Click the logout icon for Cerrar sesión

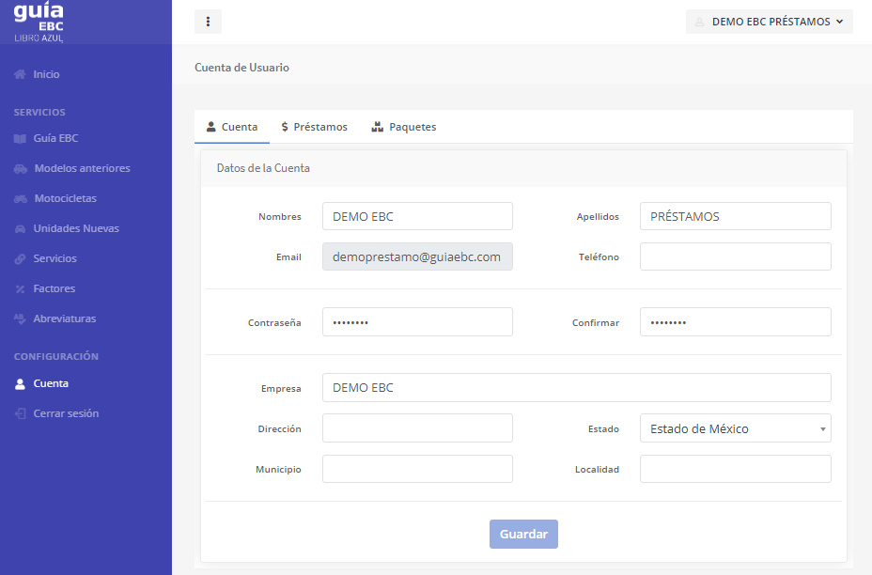(x=20, y=413)
